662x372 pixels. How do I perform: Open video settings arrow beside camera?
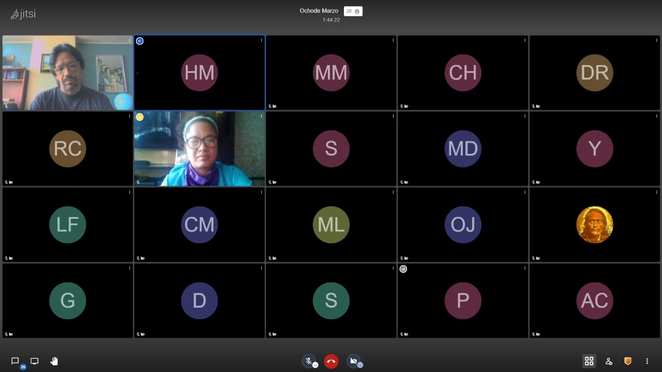pyautogui.click(x=360, y=365)
